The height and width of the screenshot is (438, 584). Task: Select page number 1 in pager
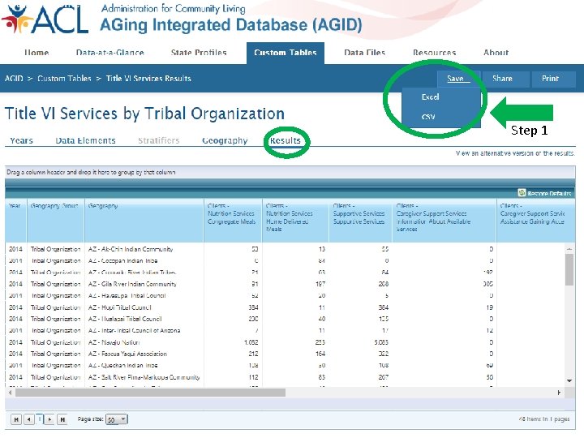[40, 419]
